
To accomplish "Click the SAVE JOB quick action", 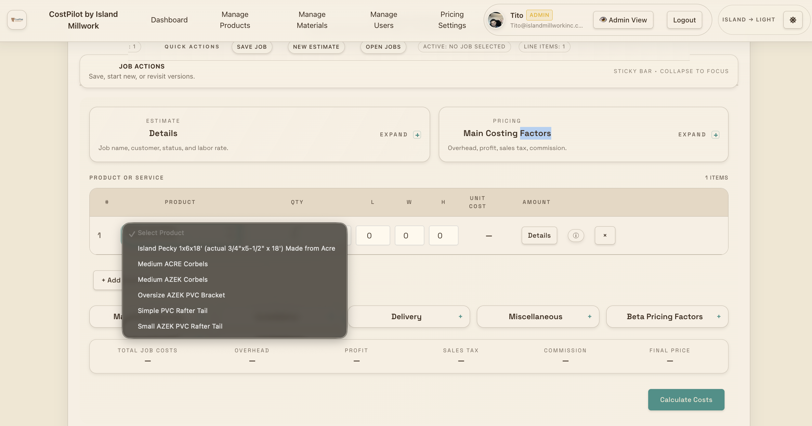I will pyautogui.click(x=252, y=47).
